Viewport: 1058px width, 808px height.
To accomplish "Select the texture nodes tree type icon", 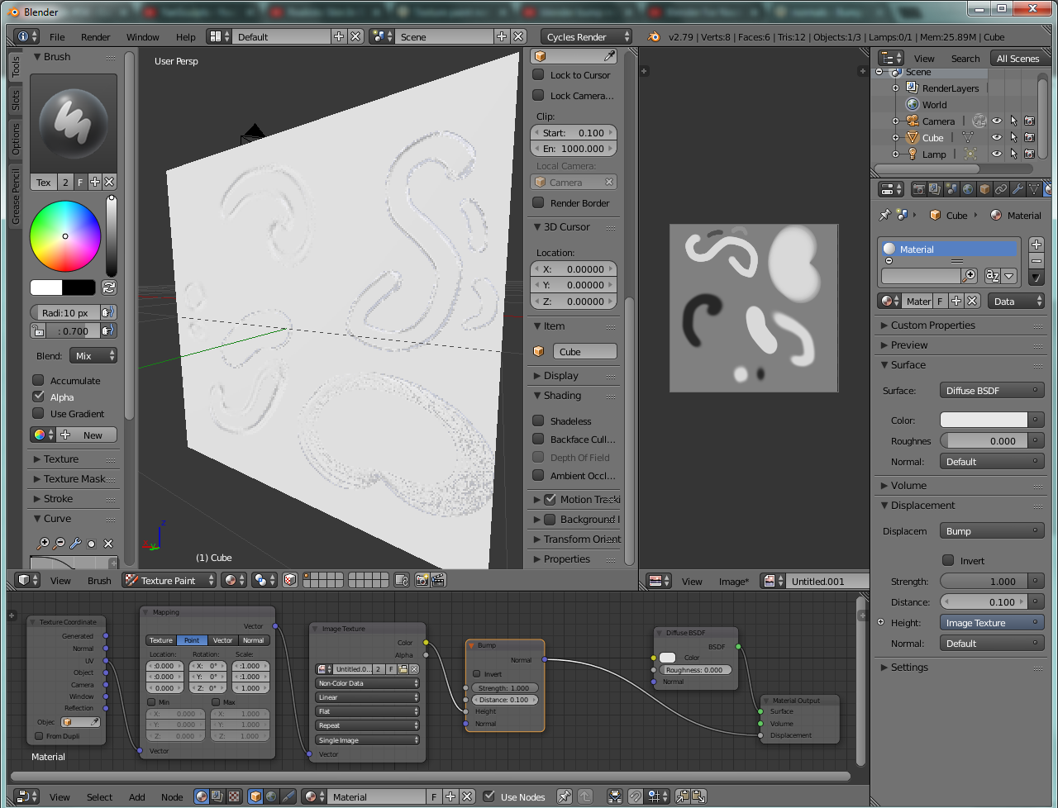I will [x=233, y=796].
